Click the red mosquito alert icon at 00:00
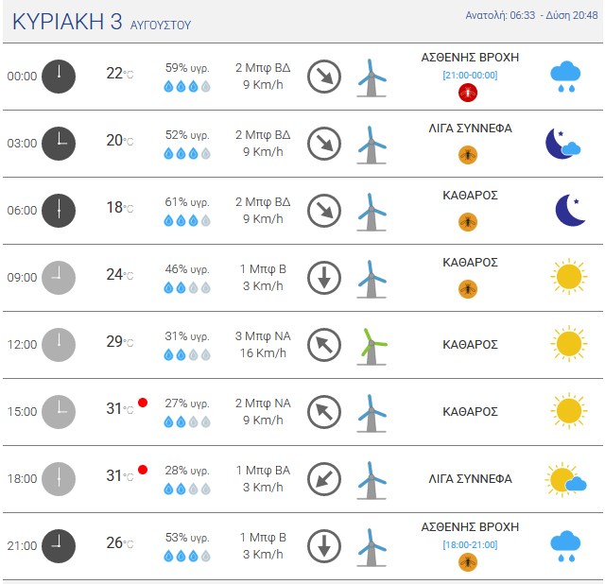 [468, 93]
